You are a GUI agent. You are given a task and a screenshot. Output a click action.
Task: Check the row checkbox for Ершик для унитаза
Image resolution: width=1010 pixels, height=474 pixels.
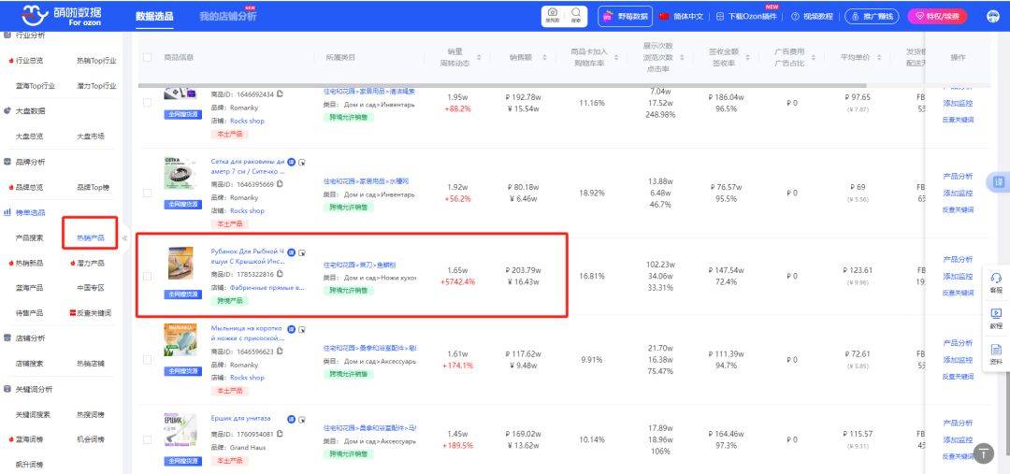coord(148,439)
